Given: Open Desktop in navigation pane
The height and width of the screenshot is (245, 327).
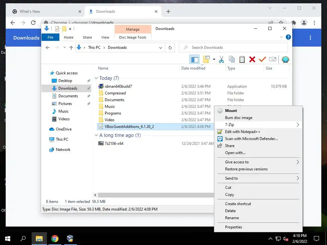Looking at the screenshot, I should click(65, 81).
